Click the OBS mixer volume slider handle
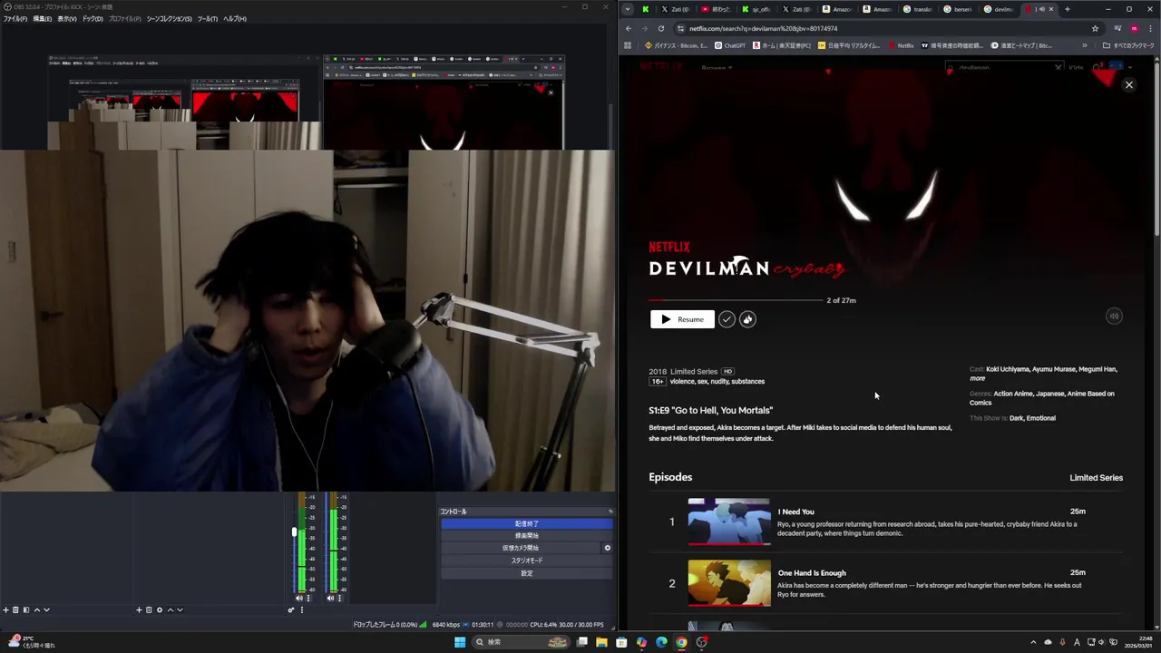 point(294,532)
